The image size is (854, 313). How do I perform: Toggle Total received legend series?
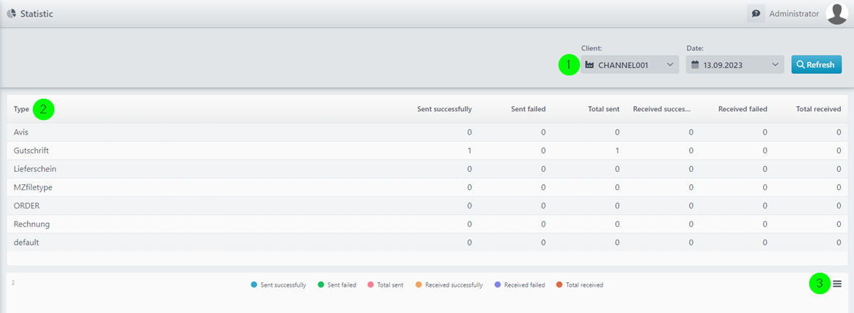[x=580, y=284]
